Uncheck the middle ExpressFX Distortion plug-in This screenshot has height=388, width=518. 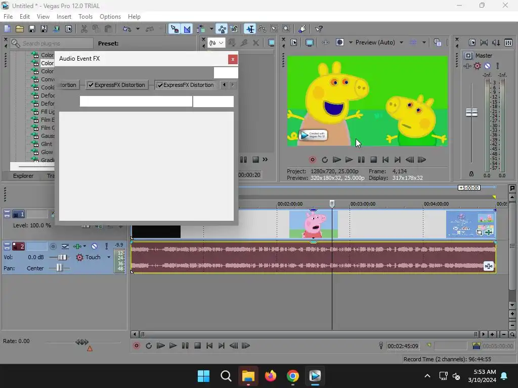click(x=91, y=85)
